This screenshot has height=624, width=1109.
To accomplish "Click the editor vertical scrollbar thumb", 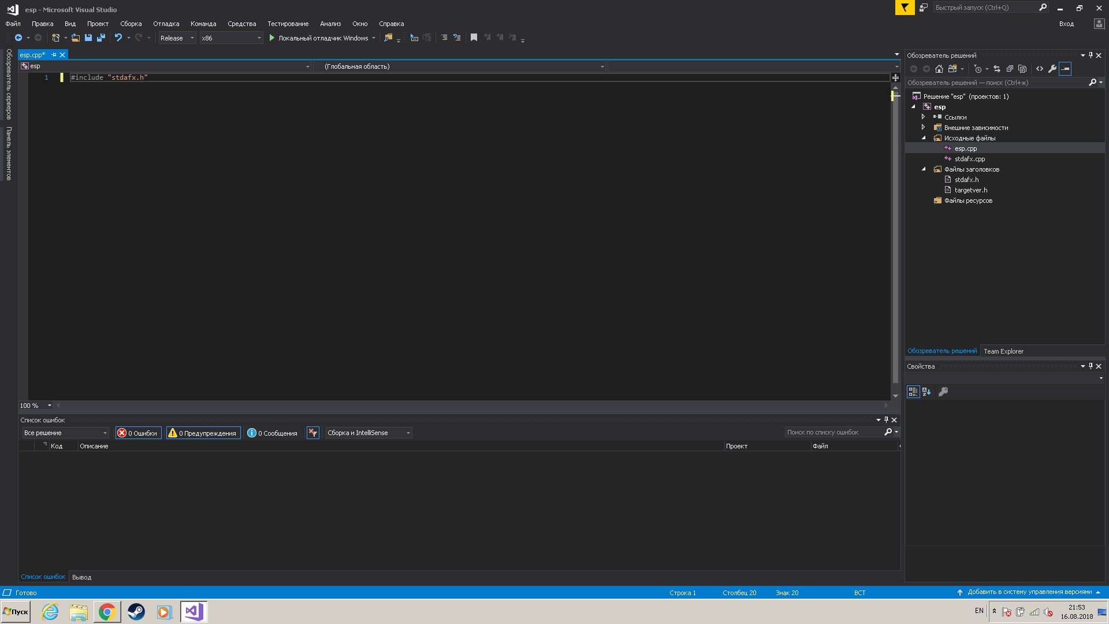I will [x=895, y=237].
